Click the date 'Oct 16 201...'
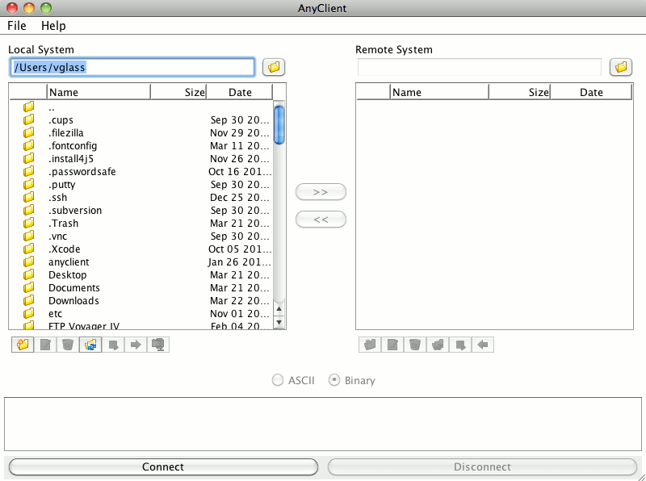The height and width of the screenshot is (481, 646). click(x=240, y=171)
